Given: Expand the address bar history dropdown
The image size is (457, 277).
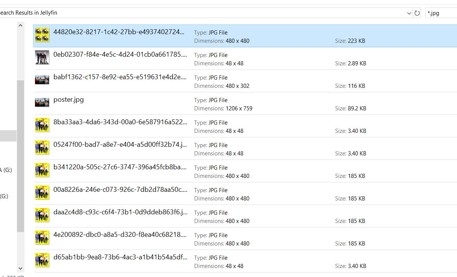Looking at the screenshot, I should pos(409,13).
